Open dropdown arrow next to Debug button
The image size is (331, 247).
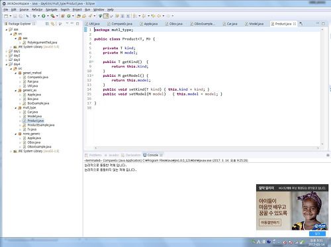pos(38,16)
